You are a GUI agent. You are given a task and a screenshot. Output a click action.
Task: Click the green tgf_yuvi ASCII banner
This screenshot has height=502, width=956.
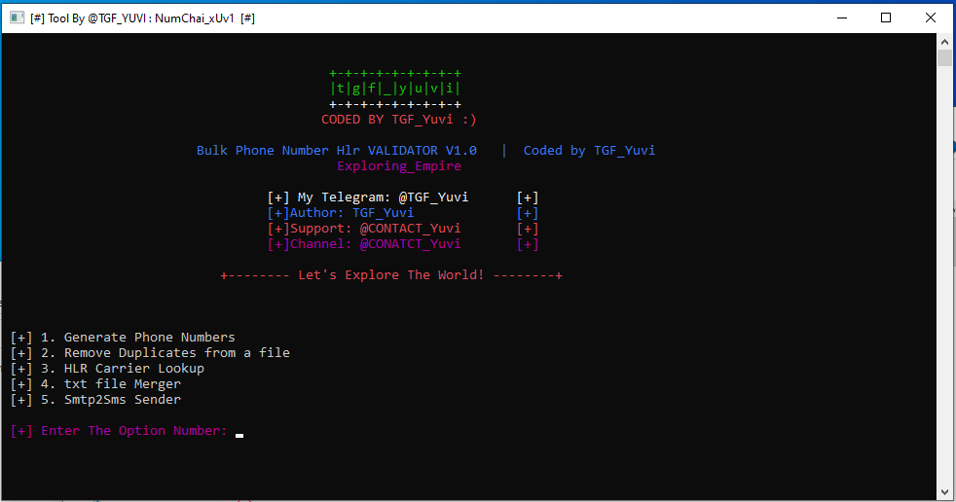[395, 89]
